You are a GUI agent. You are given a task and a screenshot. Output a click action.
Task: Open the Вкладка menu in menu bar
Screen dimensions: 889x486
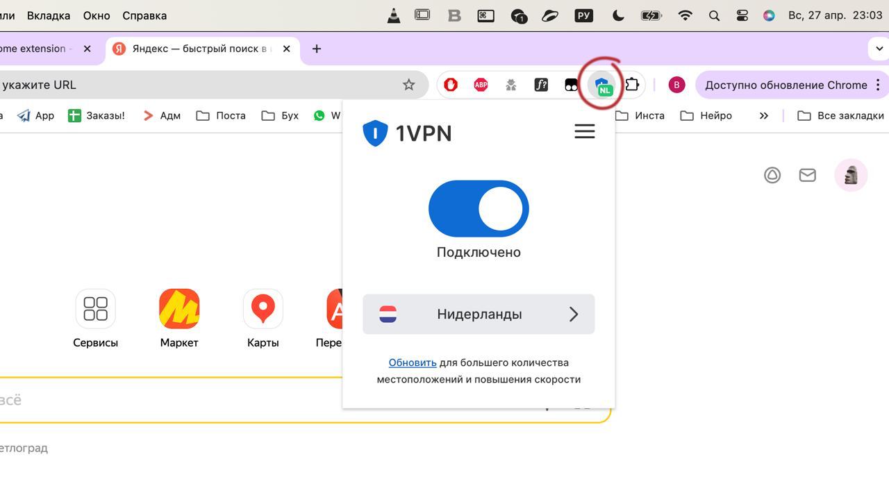click(x=49, y=15)
